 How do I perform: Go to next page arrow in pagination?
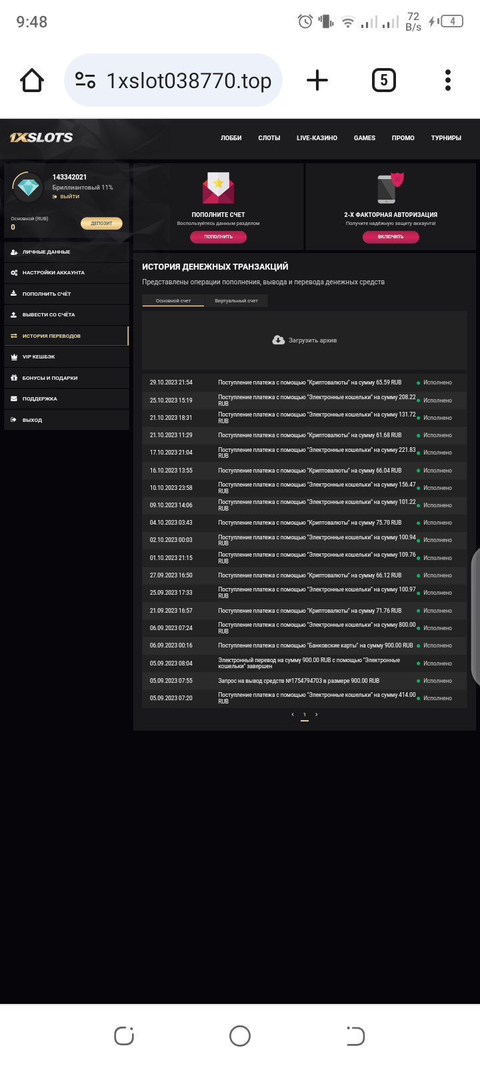coord(317,715)
